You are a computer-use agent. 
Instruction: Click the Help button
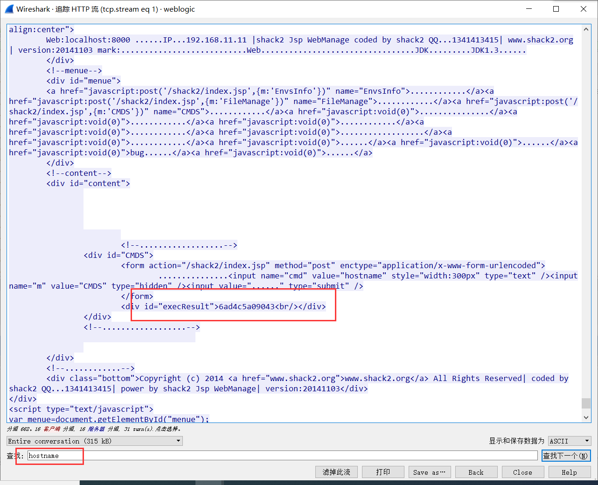(570, 472)
